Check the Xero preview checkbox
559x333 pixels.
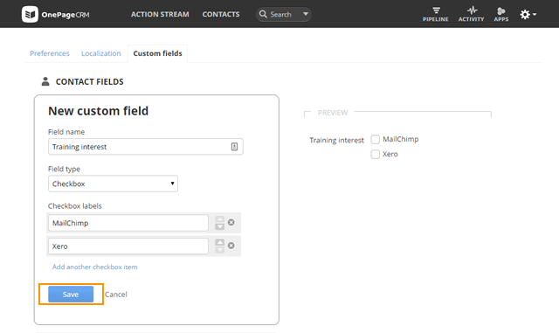click(x=375, y=154)
